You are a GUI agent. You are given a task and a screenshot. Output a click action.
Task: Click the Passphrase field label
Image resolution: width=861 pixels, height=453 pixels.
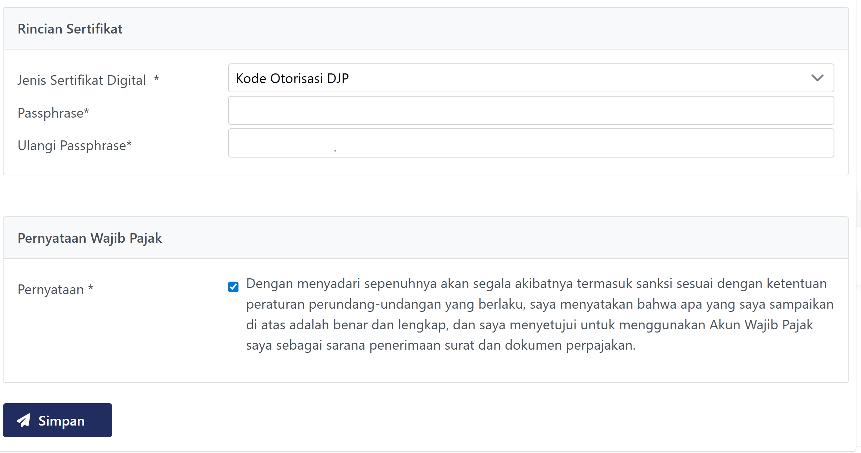[50, 113]
